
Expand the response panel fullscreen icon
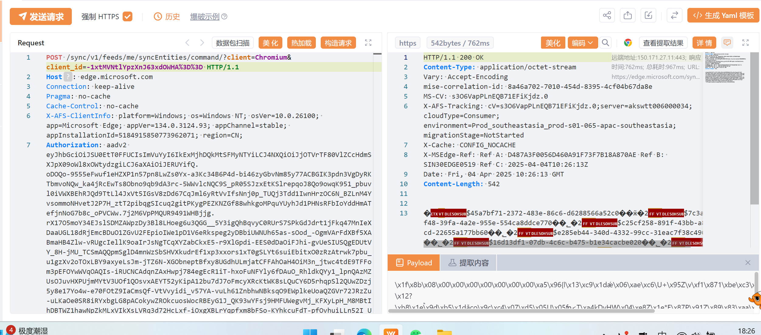point(745,43)
